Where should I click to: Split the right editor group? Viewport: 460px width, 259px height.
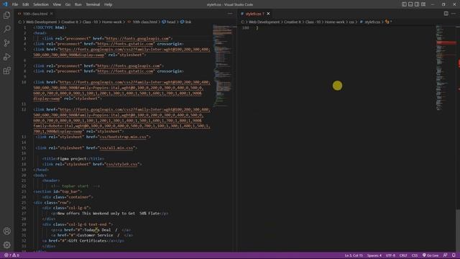point(446,14)
